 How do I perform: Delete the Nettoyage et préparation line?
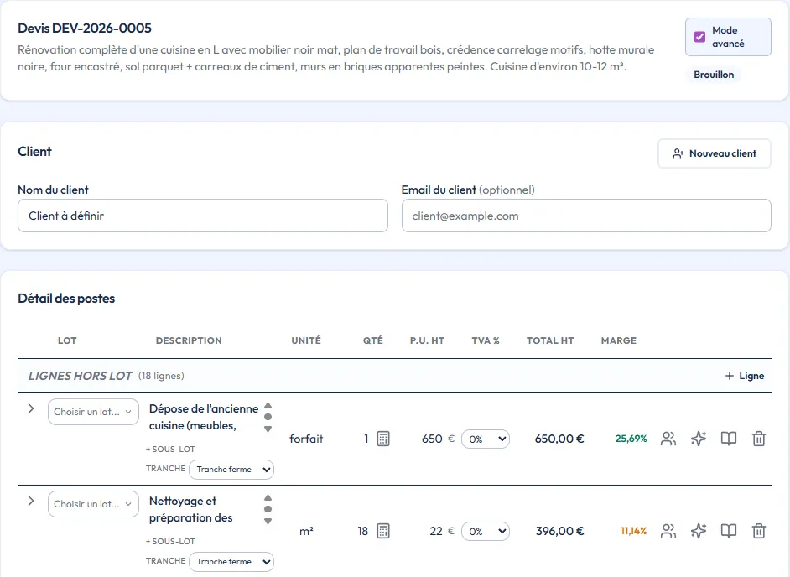[759, 531]
